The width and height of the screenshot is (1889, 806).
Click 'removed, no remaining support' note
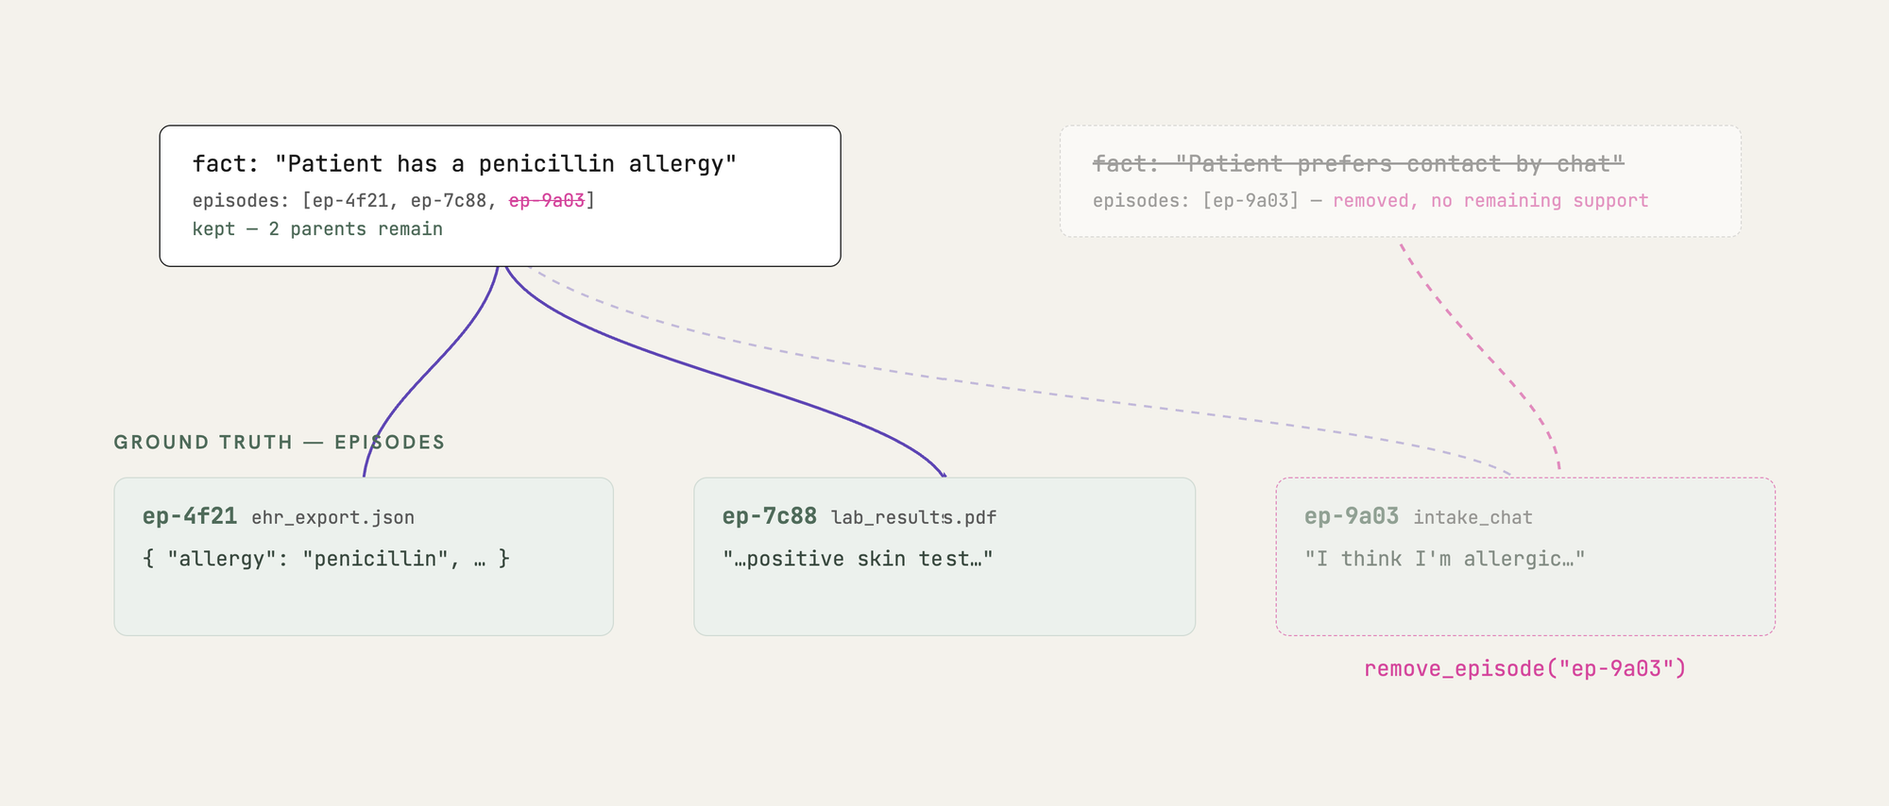1490,200
